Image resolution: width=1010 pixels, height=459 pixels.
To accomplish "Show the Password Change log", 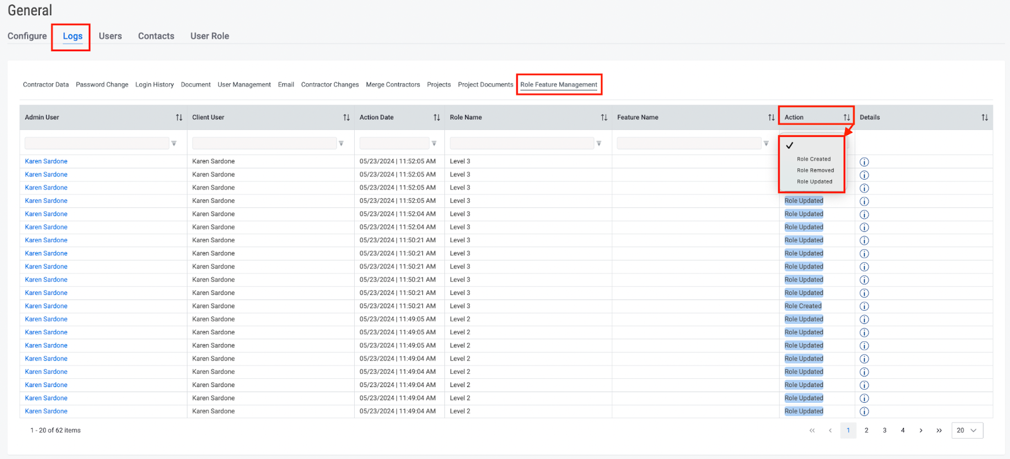I will click(x=102, y=84).
